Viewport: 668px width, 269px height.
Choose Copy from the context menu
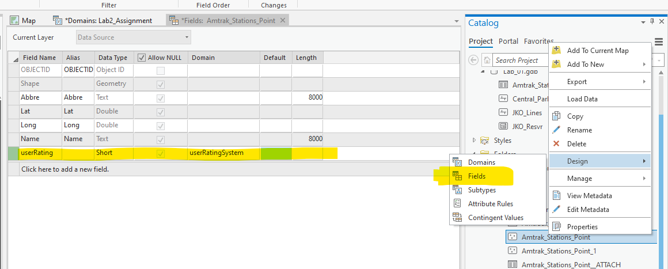tap(575, 116)
